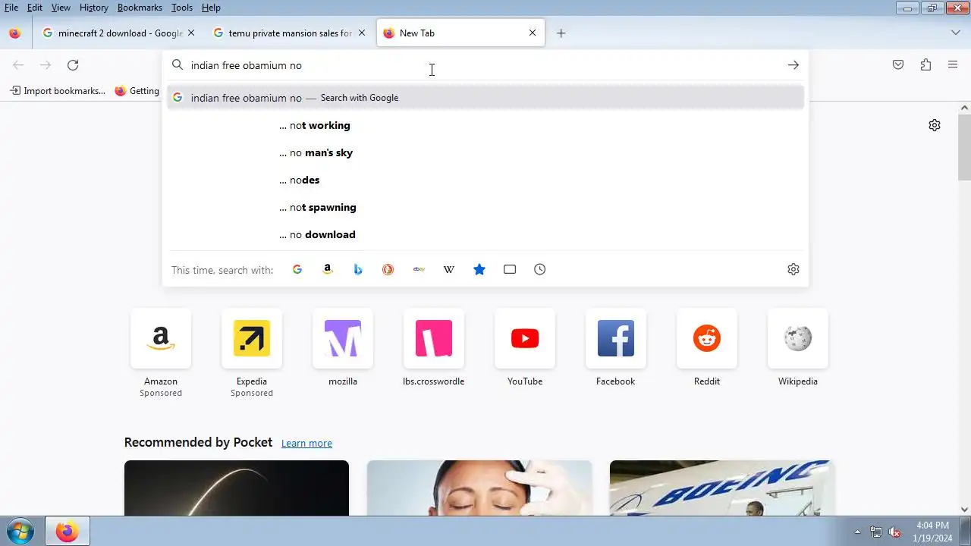
Task: Switch to temu private mansion sales tab
Action: (x=284, y=33)
